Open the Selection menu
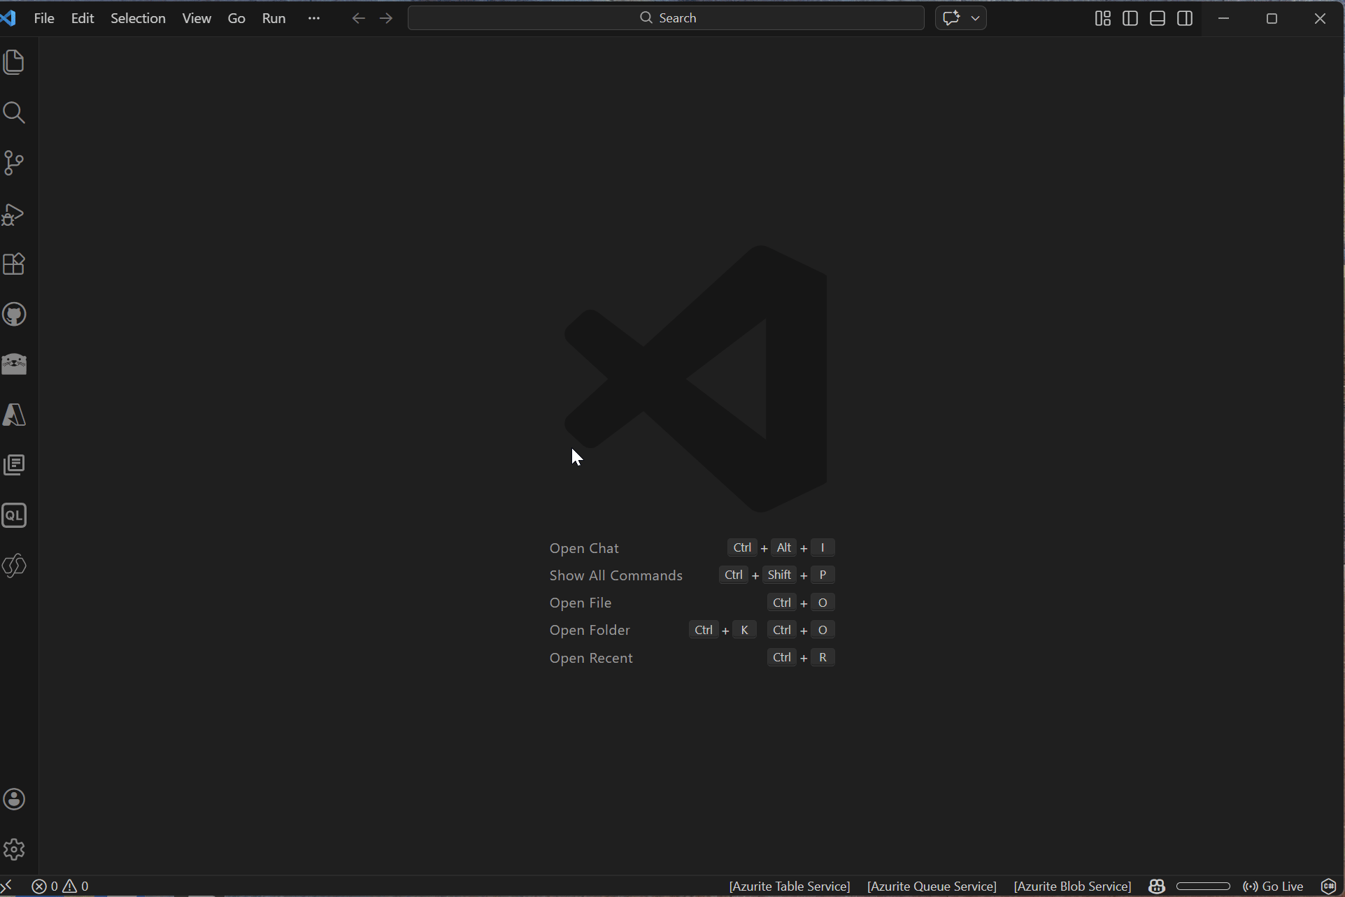The height and width of the screenshot is (897, 1345). (x=138, y=18)
